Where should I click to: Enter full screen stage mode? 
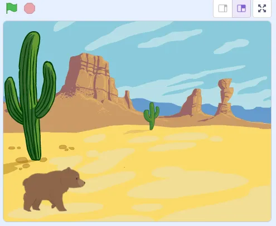coord(262,8)
